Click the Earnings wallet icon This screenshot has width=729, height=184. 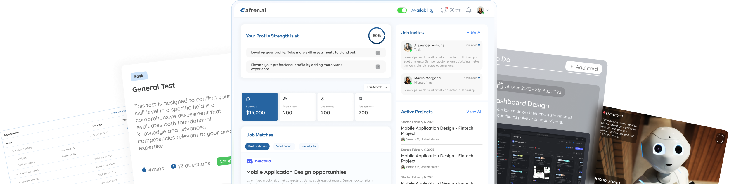248,99
